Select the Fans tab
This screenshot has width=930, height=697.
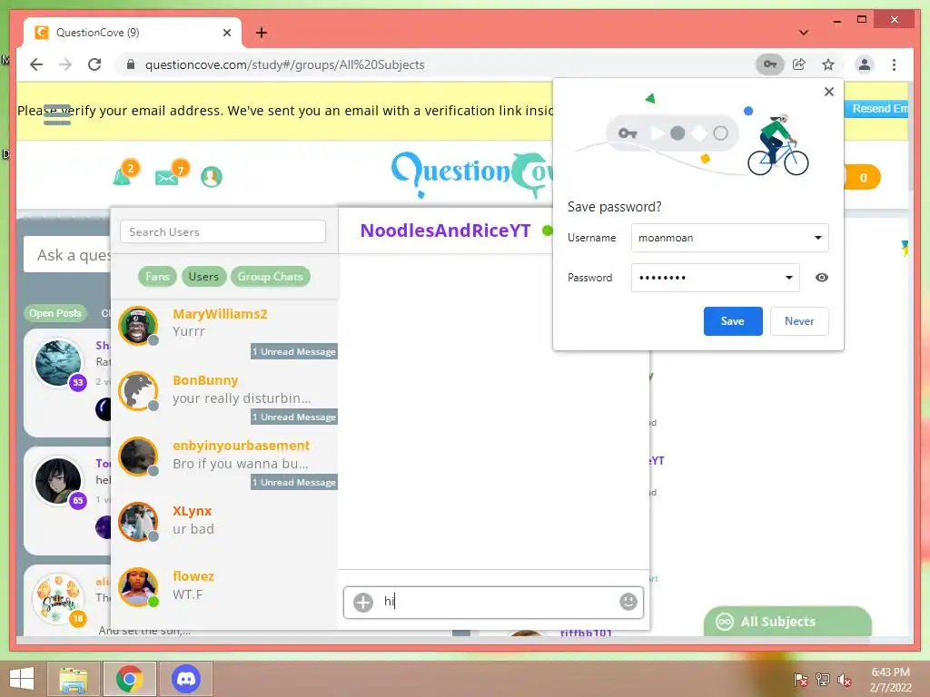click(x=157, y=276)
